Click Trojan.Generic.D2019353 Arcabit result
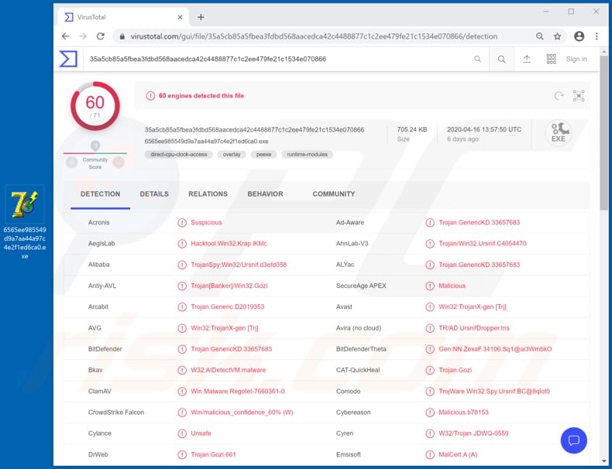Image resolution: width=612 pixels, height=469 pixels. point(228,306)
